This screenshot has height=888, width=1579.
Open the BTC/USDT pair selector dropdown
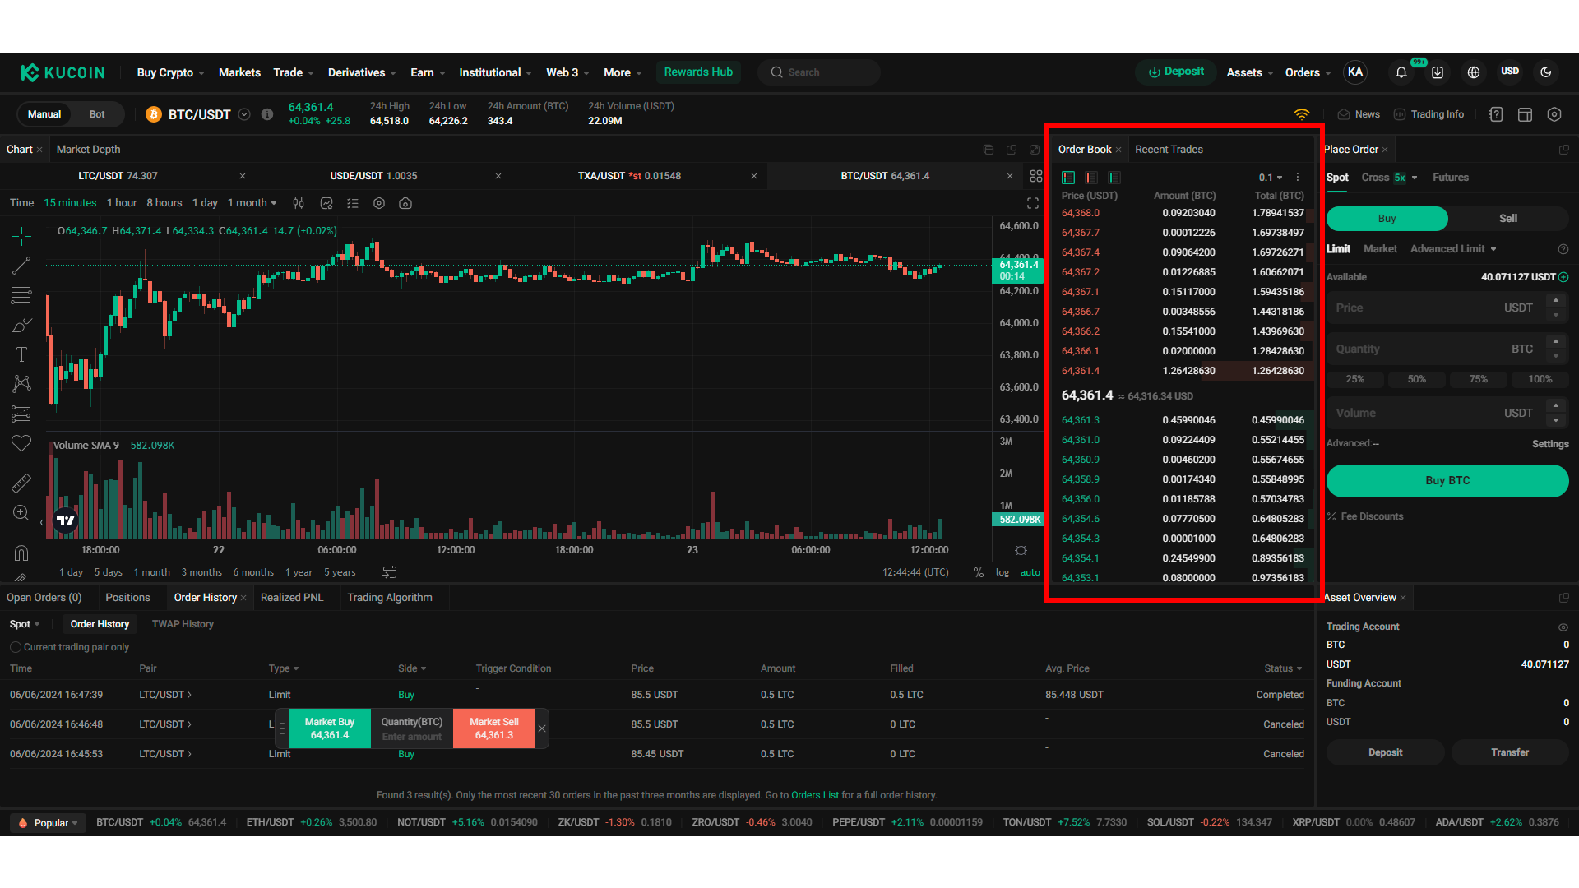pos(244,114)
